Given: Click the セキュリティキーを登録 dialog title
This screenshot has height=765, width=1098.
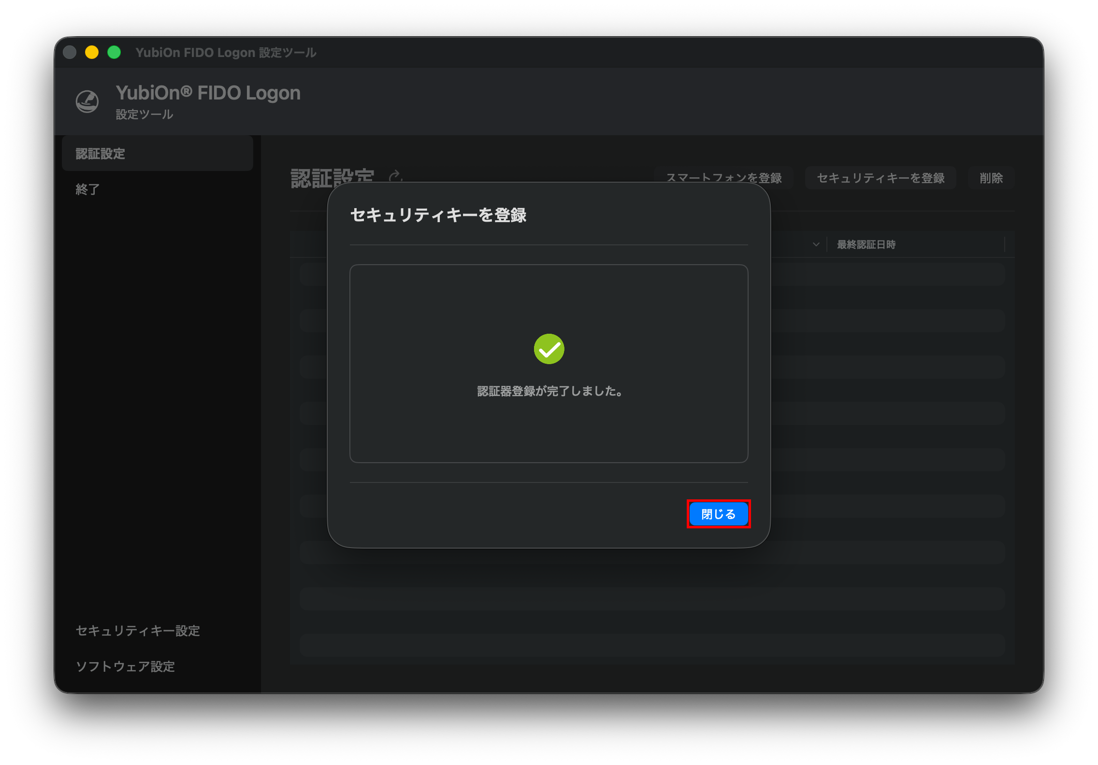Looking at the screenshot, I should click(x=438, y=215).
